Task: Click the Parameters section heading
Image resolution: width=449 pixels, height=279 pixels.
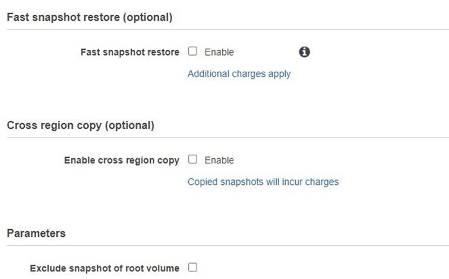Action: click(36, 233)
